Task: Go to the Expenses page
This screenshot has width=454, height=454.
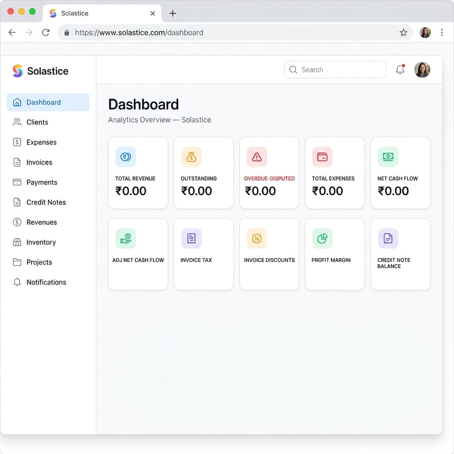Action: [x=48, y=142]
